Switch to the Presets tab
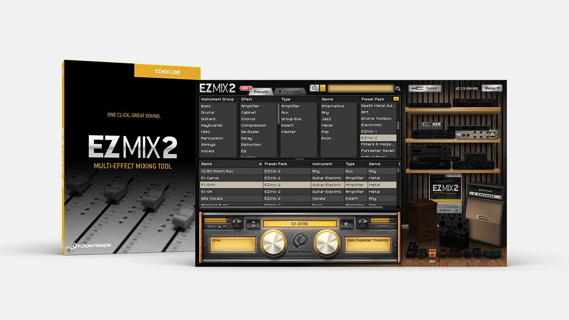Image resolution: width=569 pixels, height=320 pixels. [261, 91]
